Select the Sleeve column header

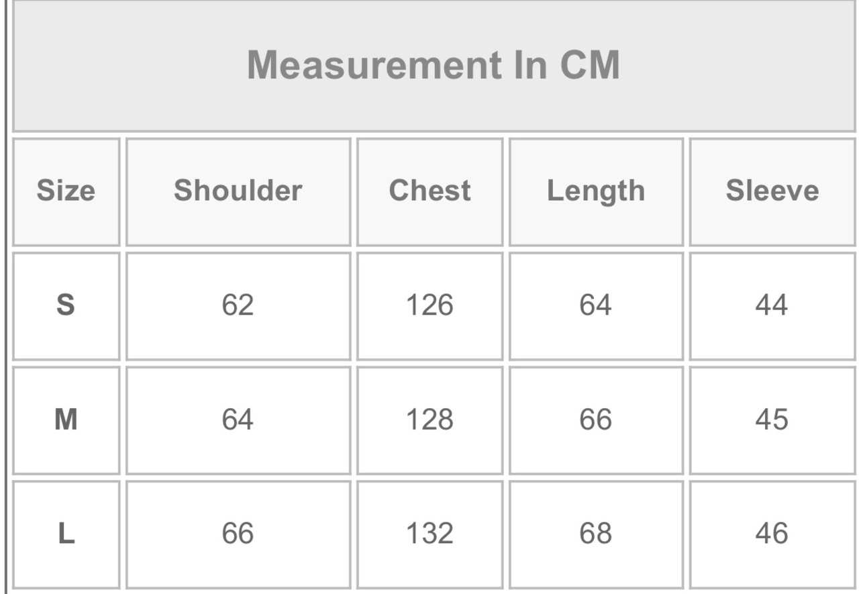(772, 191)
